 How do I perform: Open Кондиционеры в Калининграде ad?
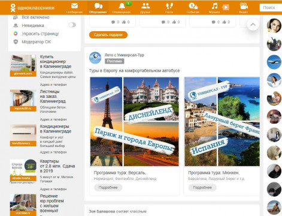56,129
